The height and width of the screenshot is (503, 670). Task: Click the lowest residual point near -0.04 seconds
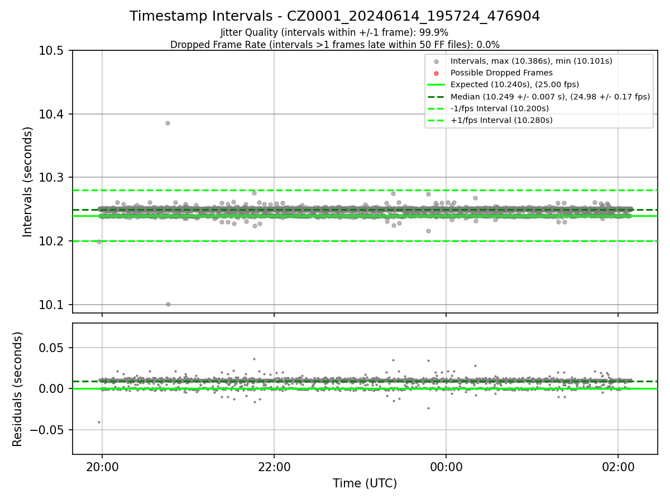99,422
